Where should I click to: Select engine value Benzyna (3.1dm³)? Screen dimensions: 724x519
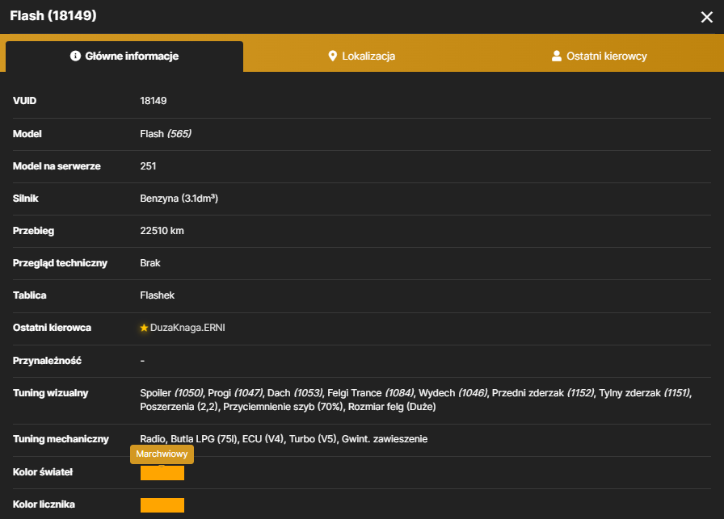click(x=179, y=199)
